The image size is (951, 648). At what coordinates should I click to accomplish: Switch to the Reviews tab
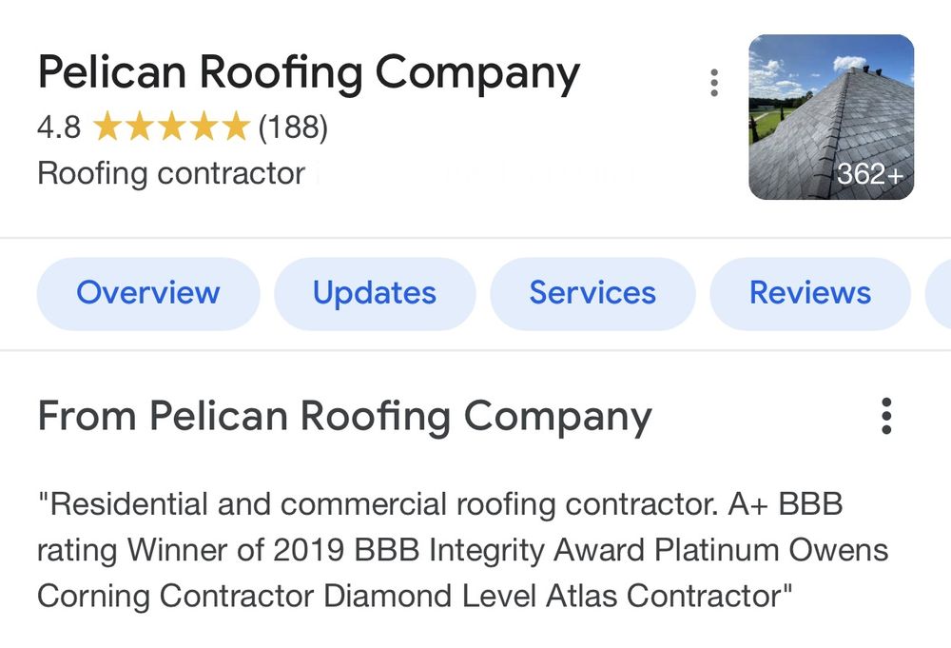pyautogui.click(x=809, y=293)
